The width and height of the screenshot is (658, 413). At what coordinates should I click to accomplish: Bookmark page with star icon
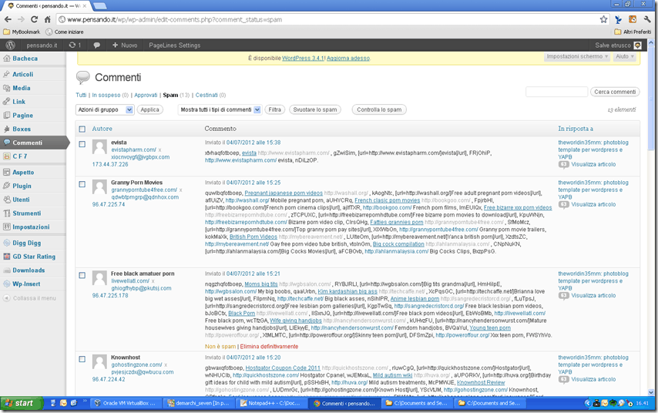tap(603, 19)
